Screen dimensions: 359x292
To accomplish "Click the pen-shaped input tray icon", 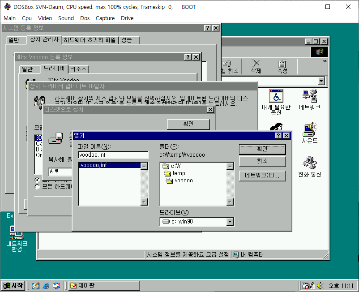I will point(312,286).
